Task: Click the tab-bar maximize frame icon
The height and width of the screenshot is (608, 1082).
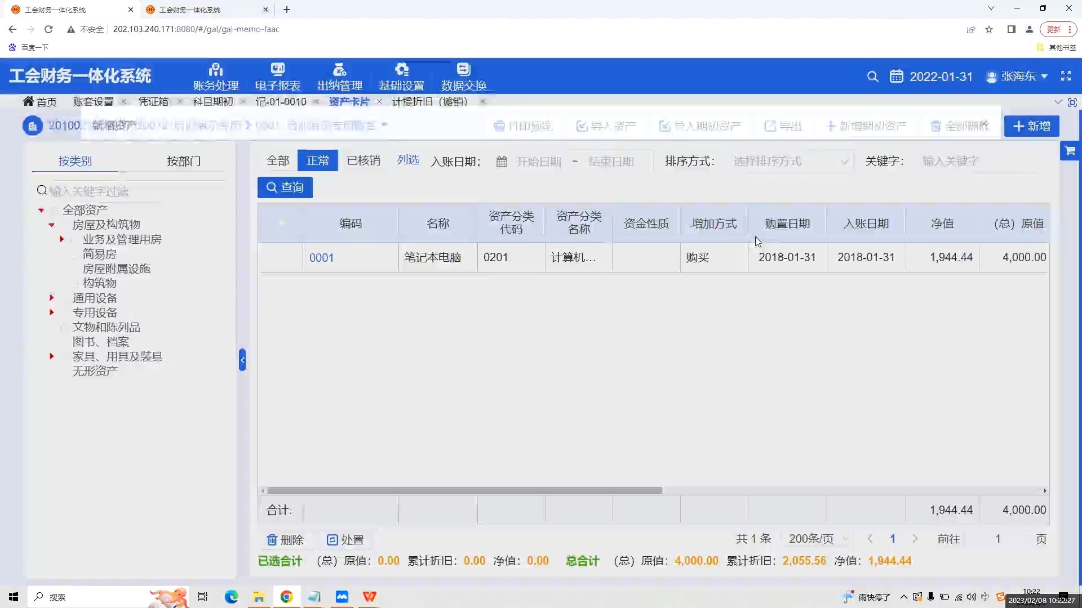Action: tap(1072, 102)
